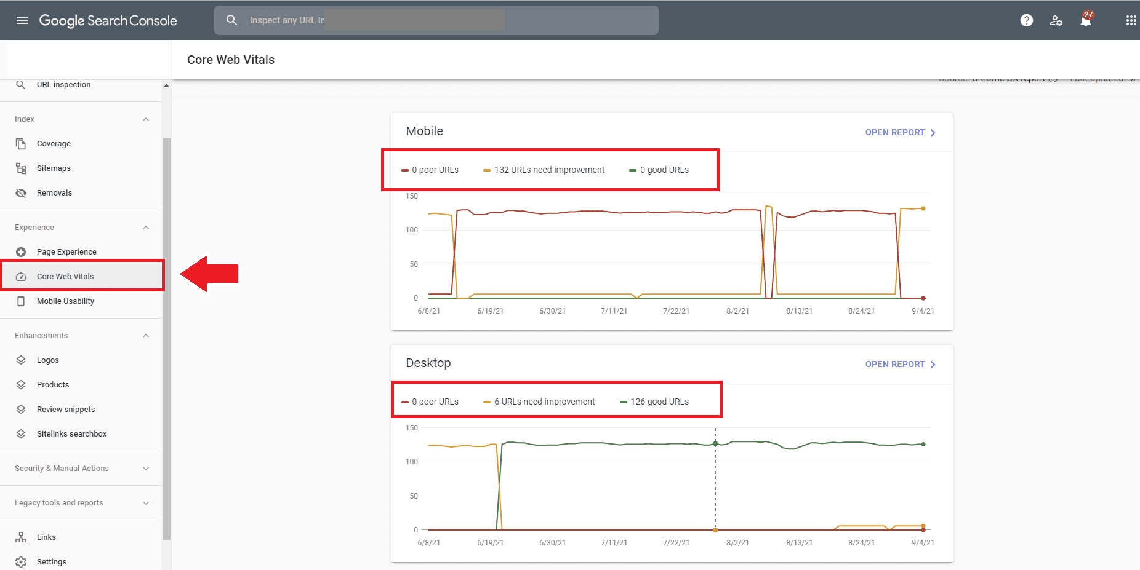The width and height of the screenshot is (1140, 570).
Task: Open the manage users settings icon
Action: [1056, 20]
